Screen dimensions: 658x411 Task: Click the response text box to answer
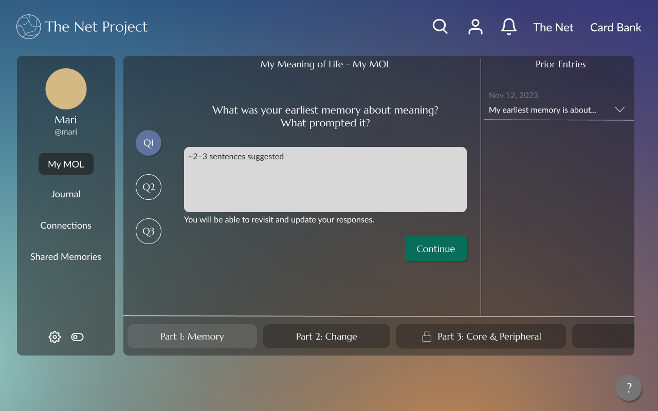point(325,179)
